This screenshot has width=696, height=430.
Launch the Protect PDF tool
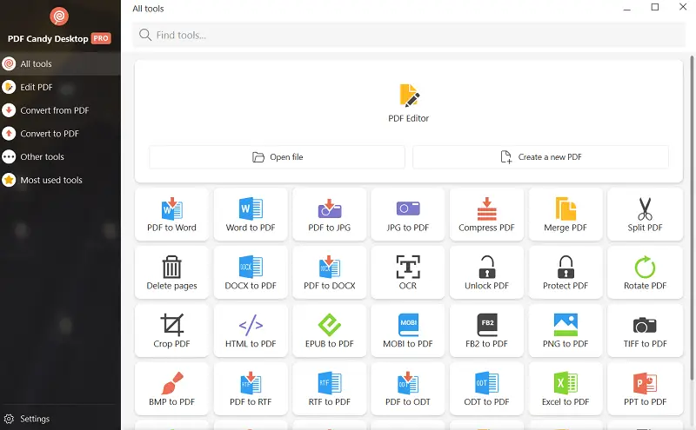[x=565, y=273]
